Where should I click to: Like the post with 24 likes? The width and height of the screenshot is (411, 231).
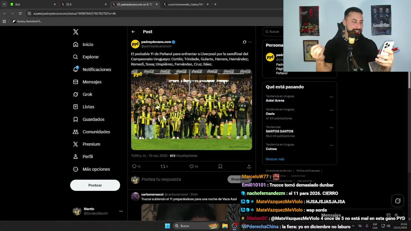tap(194, 166)
